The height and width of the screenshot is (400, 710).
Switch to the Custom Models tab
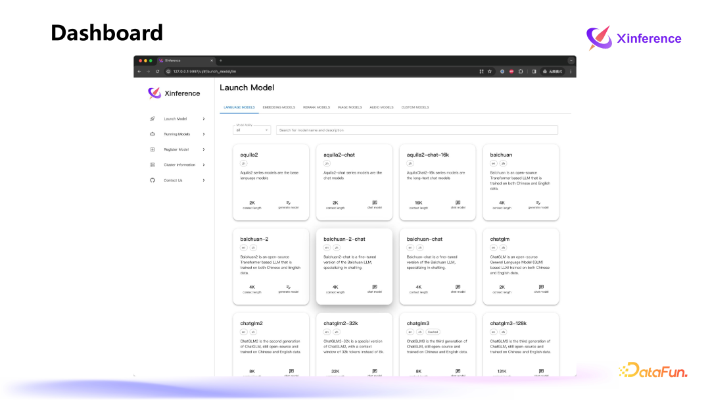coord(415,107)
